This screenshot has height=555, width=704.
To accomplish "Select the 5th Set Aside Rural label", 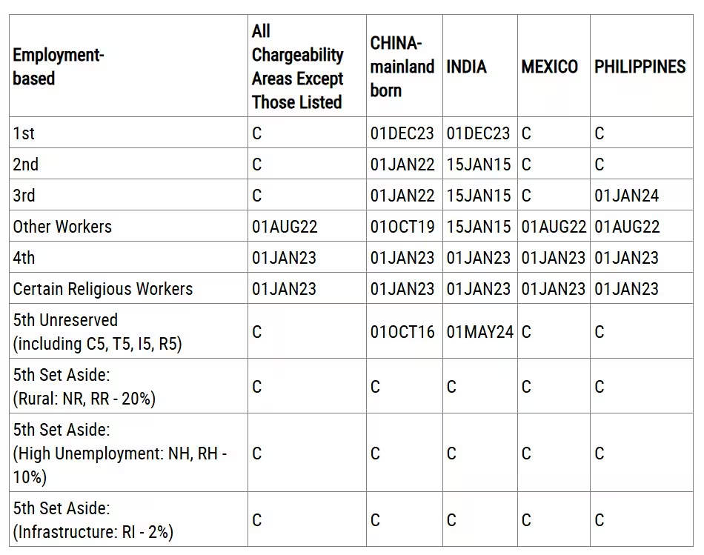I will pos(84,387).
